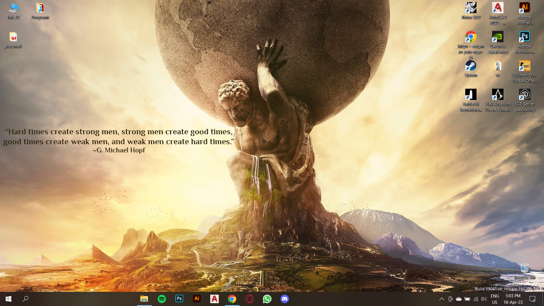Select the cs folder icon

(x=498, y=69)
